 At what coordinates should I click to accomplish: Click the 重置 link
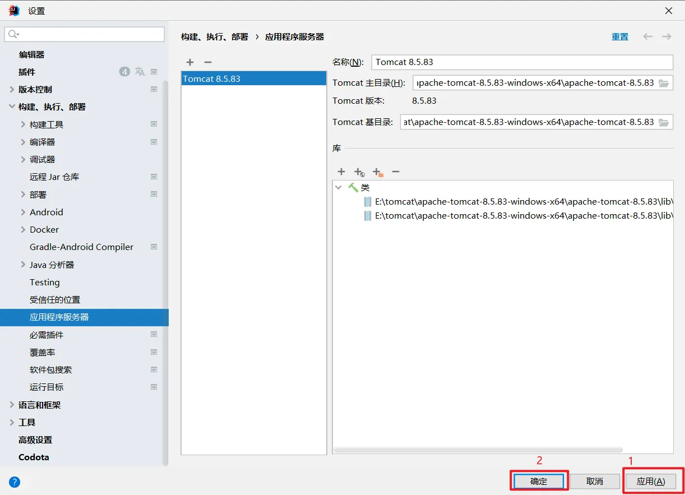coord(620,36)
